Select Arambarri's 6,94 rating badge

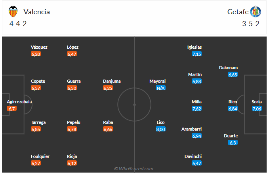[197, 136]
